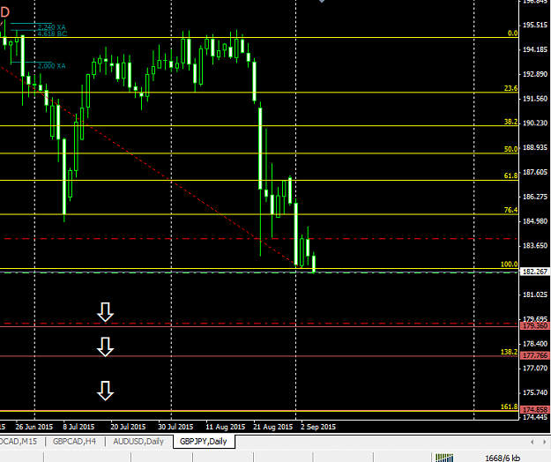Open the partially visible CAD,M15 chart tab
The height and width of the screenshot is (462, 551).
(19, 441)
